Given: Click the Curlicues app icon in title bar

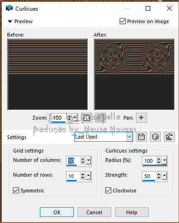Looking at the screenshot, I should click(x=9, y=8).
